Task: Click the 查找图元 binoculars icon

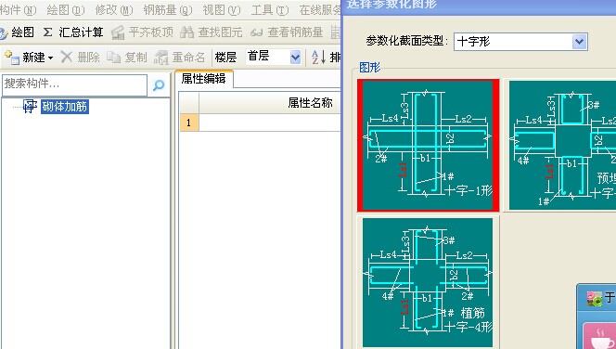Action: tap(187, 32)
